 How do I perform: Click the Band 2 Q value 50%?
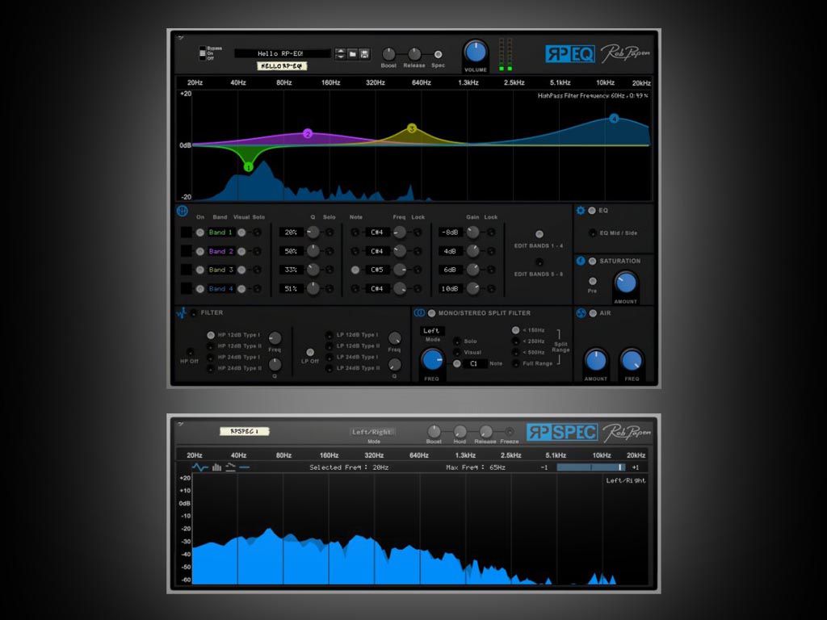click(x=291, y=252)
